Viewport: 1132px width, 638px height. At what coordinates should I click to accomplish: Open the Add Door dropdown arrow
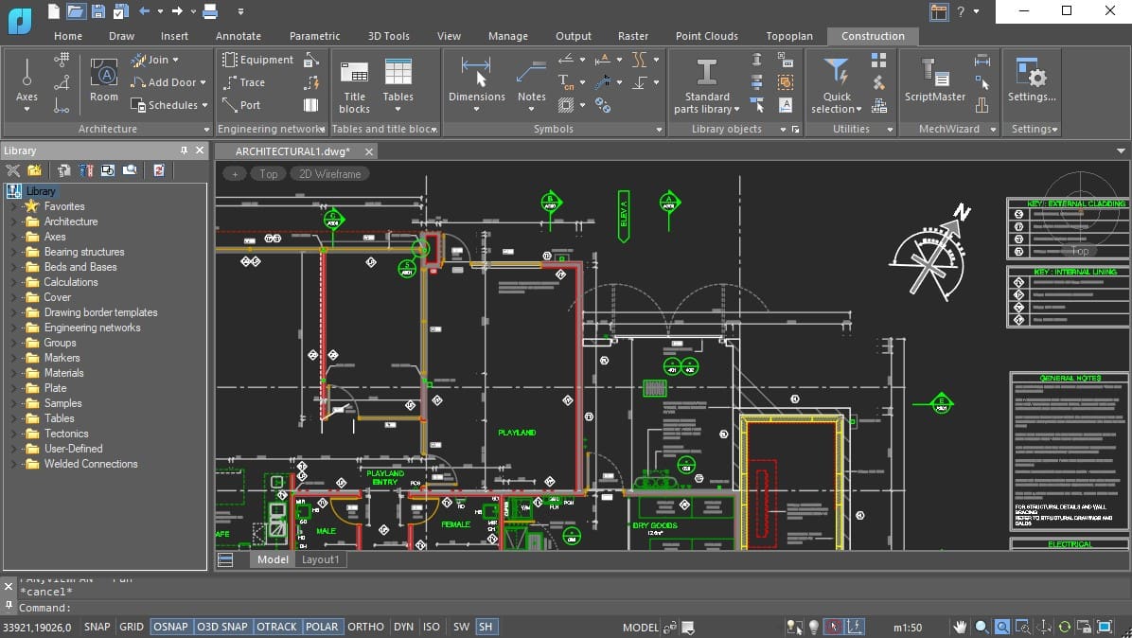(x=203, y=83)
